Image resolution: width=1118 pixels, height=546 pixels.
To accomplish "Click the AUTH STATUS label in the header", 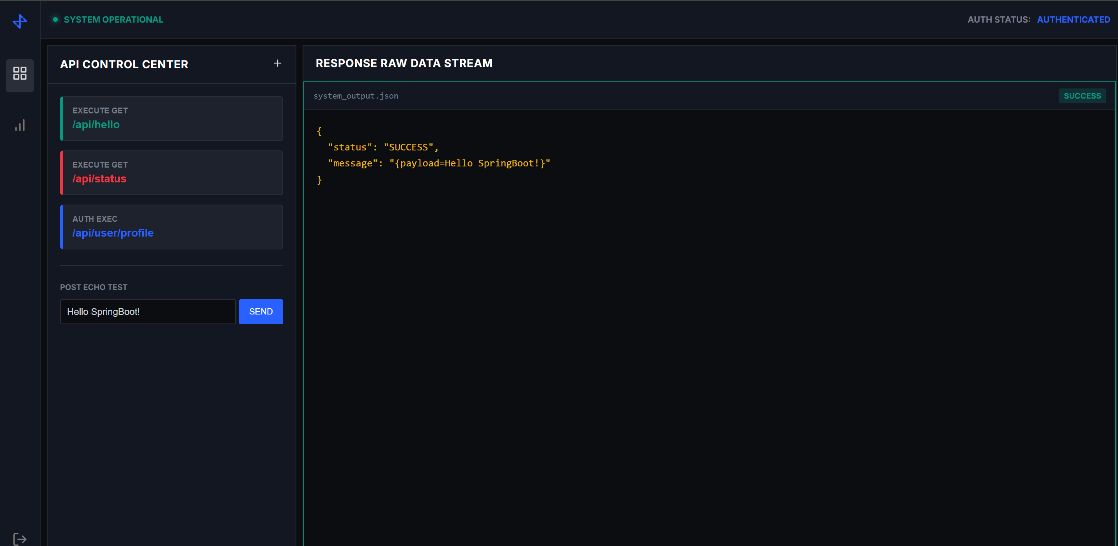I will click(x=999, y=19).
